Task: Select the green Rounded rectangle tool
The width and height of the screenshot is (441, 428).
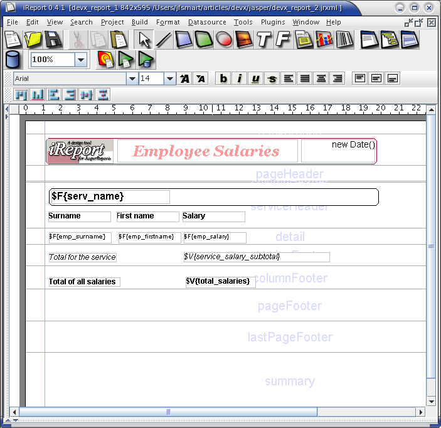Action: tap(204, 40)
